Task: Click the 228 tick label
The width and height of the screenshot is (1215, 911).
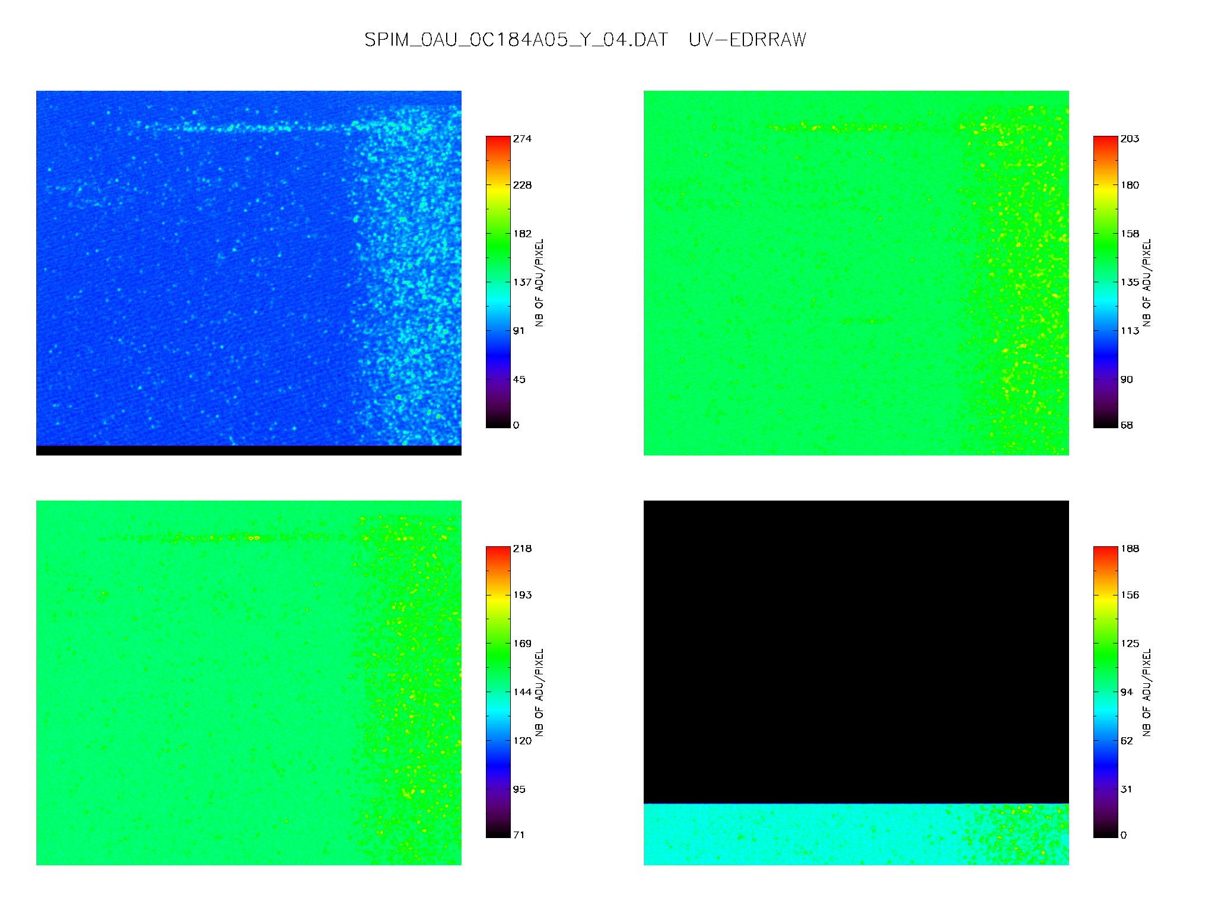Action: (x=523, y=185)
